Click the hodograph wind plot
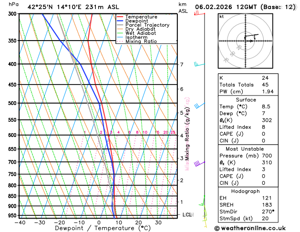This screenshot has width=300, height=232. [246, 41]
